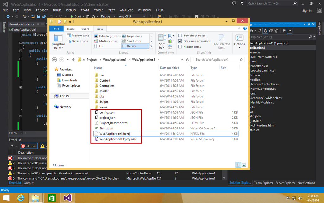Uncheck File name extensions checkbox
This screenshot has height=203, width=324.
point(180,41)
